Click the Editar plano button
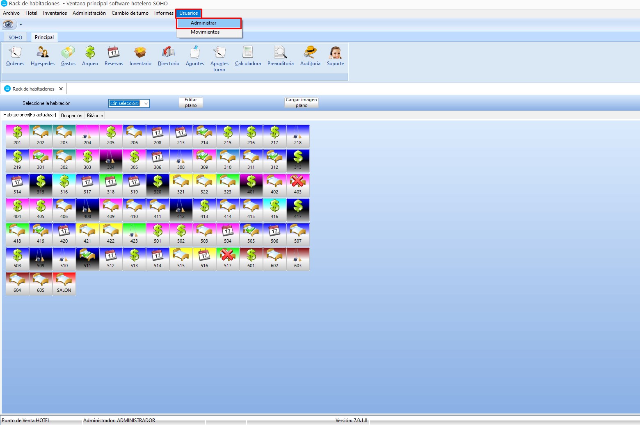Viewport: 640px width, 425px height. tap(191, 102)
